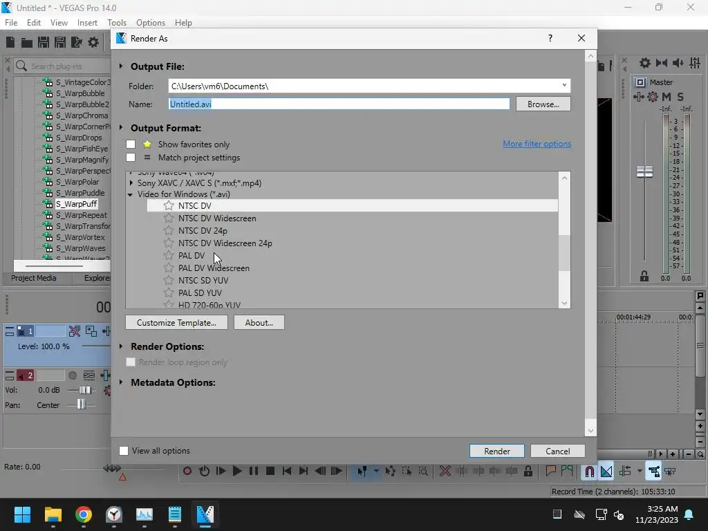708x531 pixels.
Task: Collapse the Output Format section
Action: tap(121, 128)
